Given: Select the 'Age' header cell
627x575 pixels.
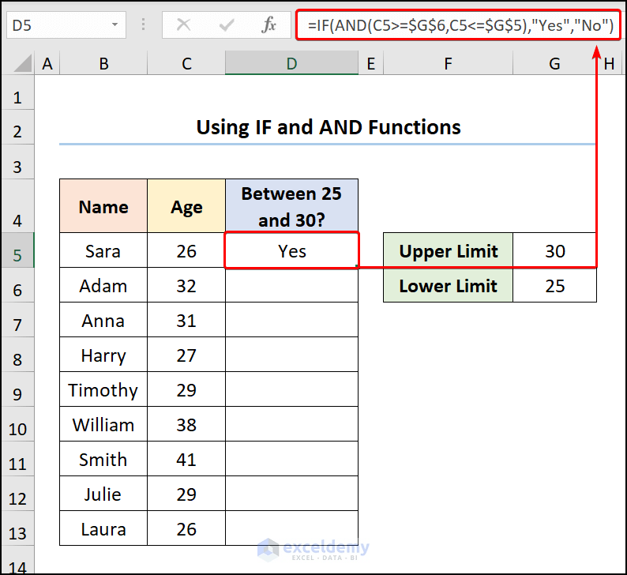Looking at the screenshot, I should [186, 206].
